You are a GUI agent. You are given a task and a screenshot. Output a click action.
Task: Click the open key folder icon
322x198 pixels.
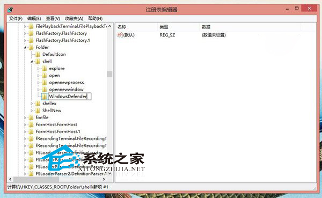pos(45,75)
